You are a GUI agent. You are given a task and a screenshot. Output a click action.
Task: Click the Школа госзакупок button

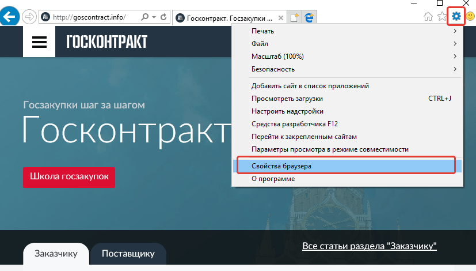coord(69,177)
